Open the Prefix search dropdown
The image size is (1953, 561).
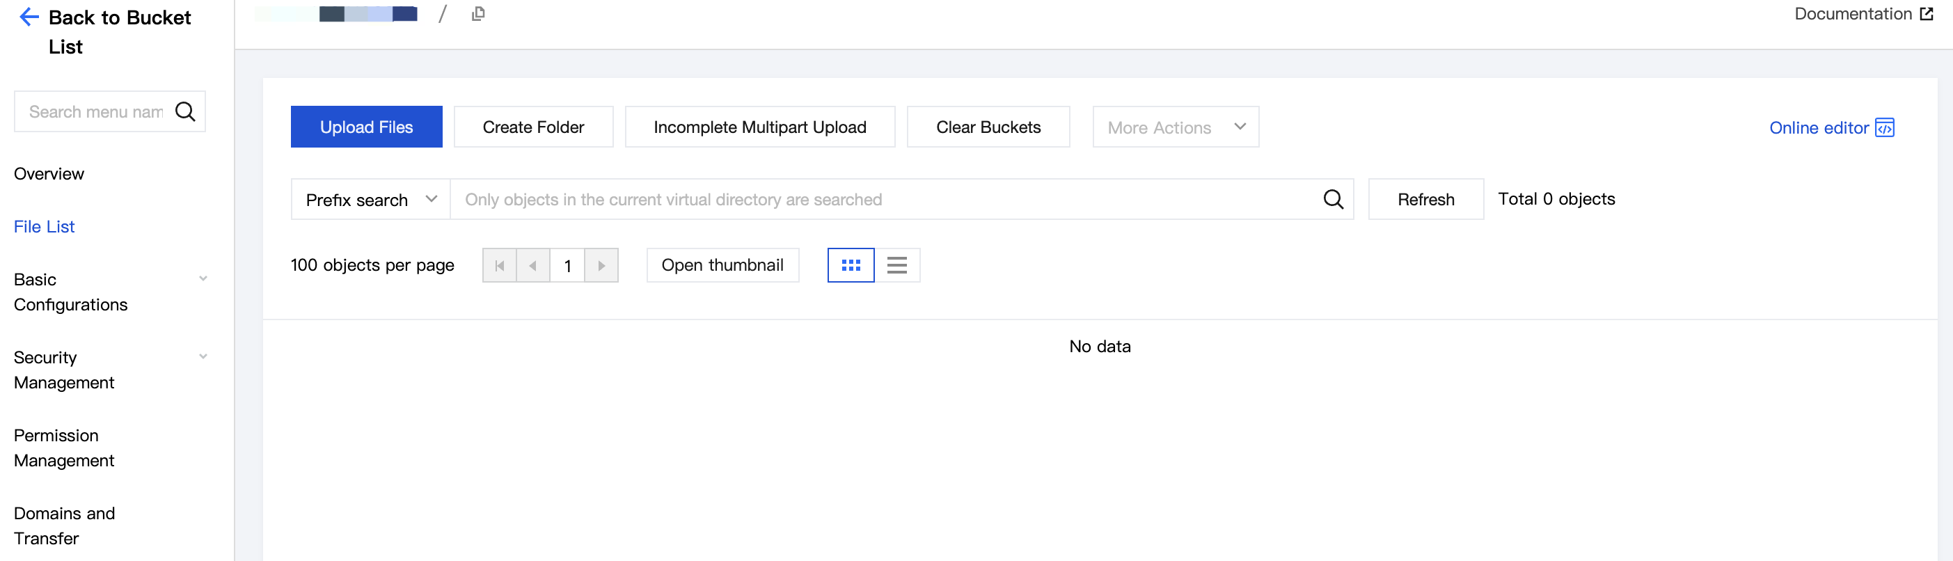click(x=372, y=199)
